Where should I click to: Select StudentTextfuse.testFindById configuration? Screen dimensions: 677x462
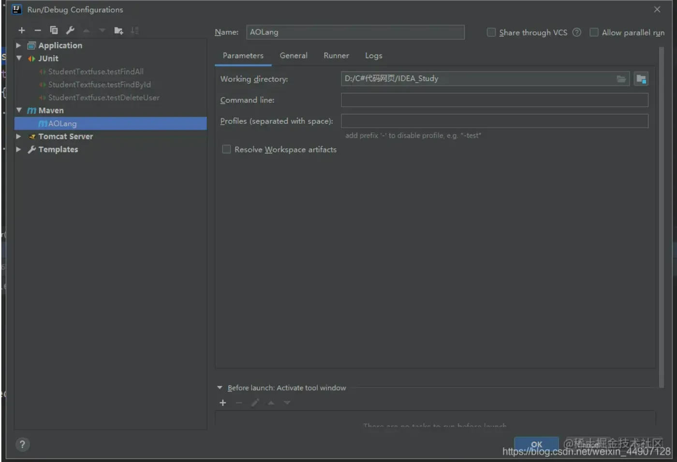pos(100,85)
